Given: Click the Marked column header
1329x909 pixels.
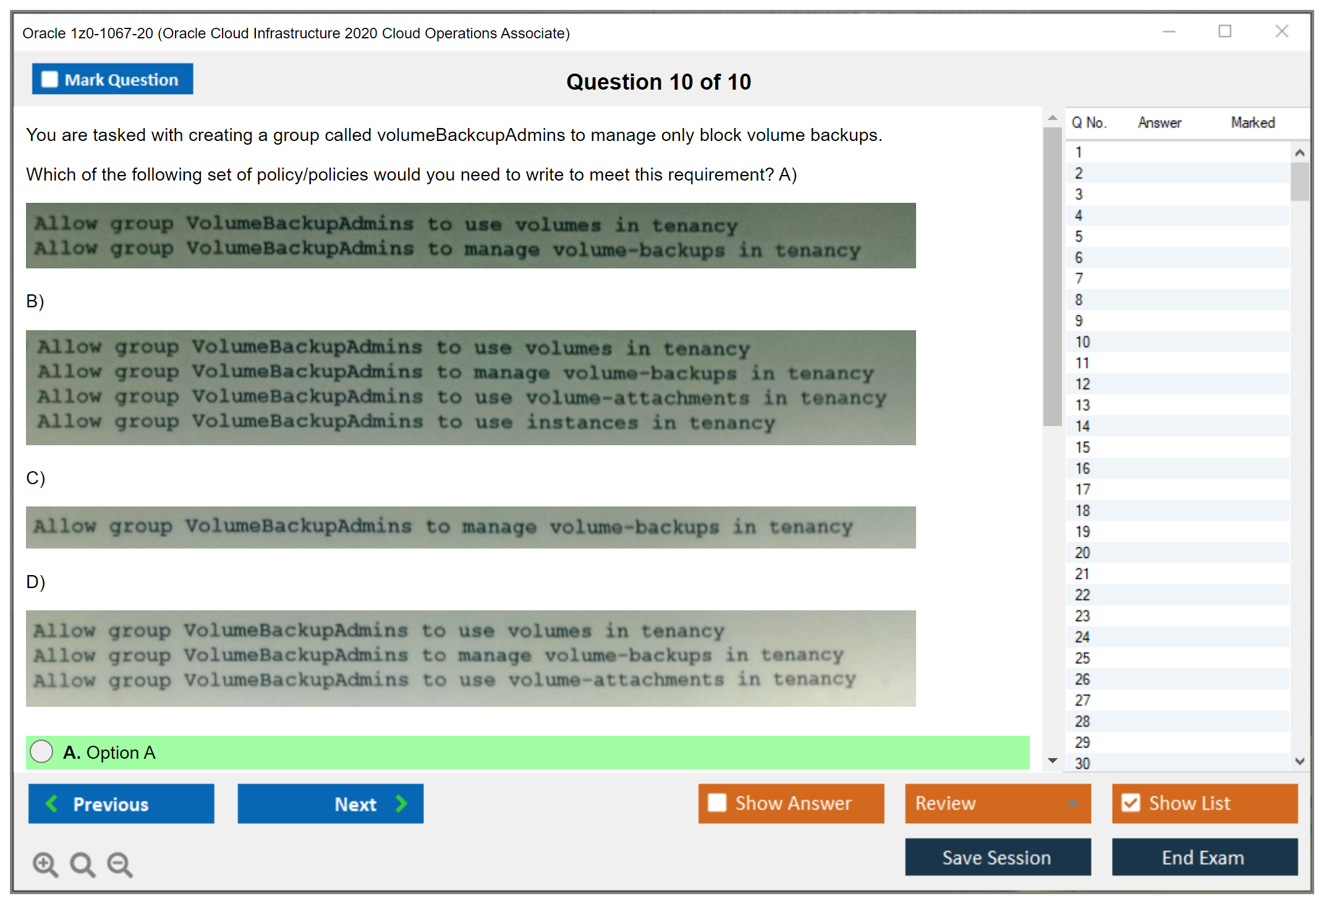Looking at the screenshot, I should (1252, 123).
